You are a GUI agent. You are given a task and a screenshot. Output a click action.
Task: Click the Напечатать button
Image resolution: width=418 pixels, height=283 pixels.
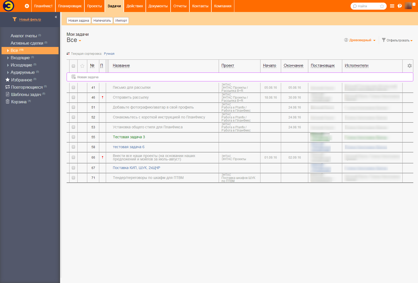click(x=102, y=20)
